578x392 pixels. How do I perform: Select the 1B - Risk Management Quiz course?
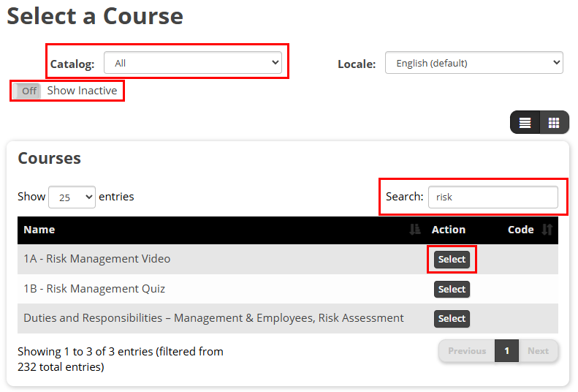click(x=452, y=290)
